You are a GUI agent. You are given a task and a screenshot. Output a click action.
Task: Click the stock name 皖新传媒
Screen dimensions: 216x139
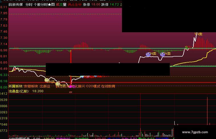(x=15, y=5)
